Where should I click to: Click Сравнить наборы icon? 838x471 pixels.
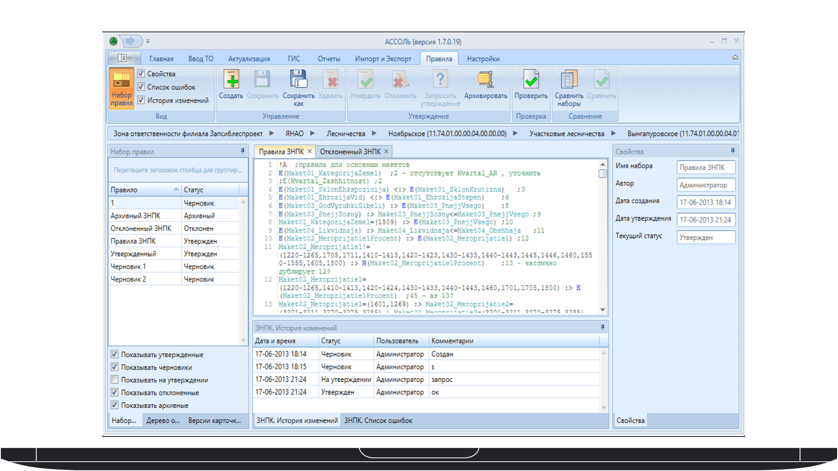pos(569,88)
